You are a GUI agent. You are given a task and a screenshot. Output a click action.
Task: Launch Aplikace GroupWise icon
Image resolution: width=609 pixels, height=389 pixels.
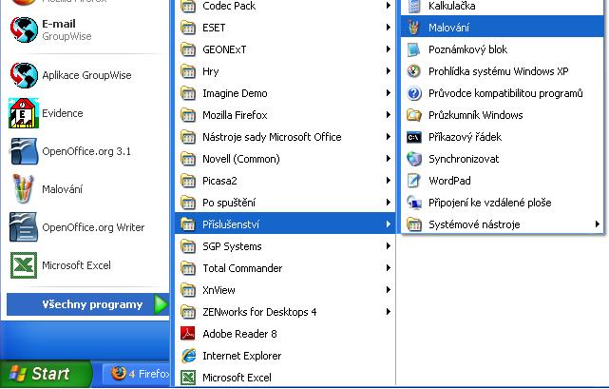tap(23, 75)
